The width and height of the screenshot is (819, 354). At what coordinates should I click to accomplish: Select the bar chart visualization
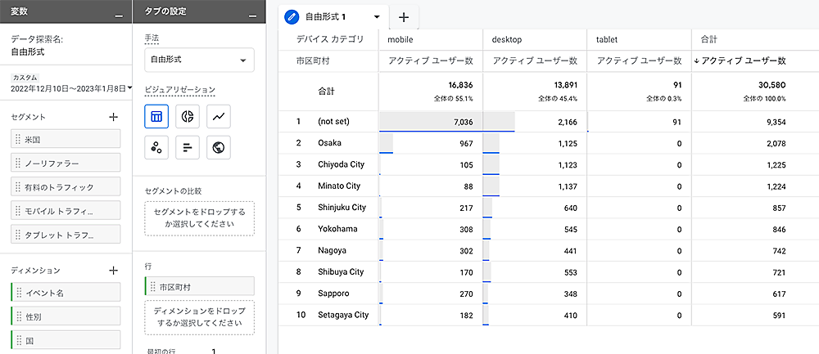click(188, 148)
